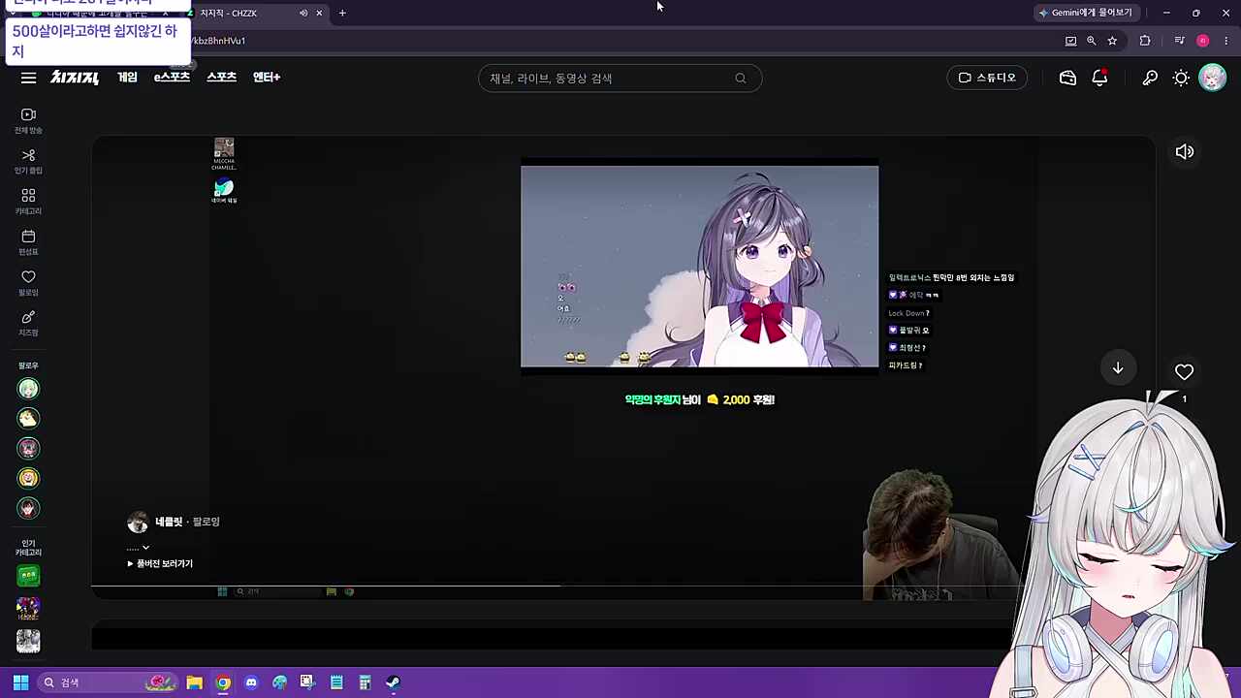This screenshot has height=698, width=1241.
Task: Open the install app icon in address bar
Action: 1070,41
